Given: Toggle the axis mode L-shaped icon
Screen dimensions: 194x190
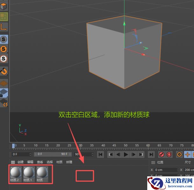Looking at the screenshot, I should (3, 27).
